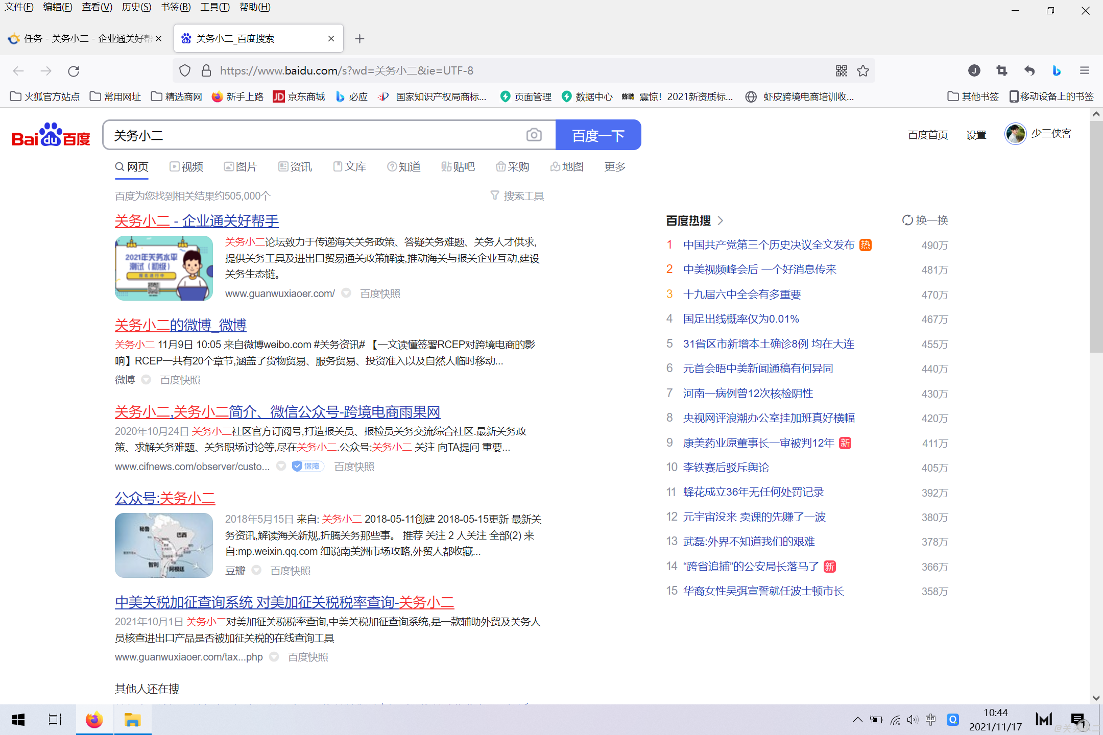Open the tracking protection shield icon
The image size is (1103, 735).
185,70
